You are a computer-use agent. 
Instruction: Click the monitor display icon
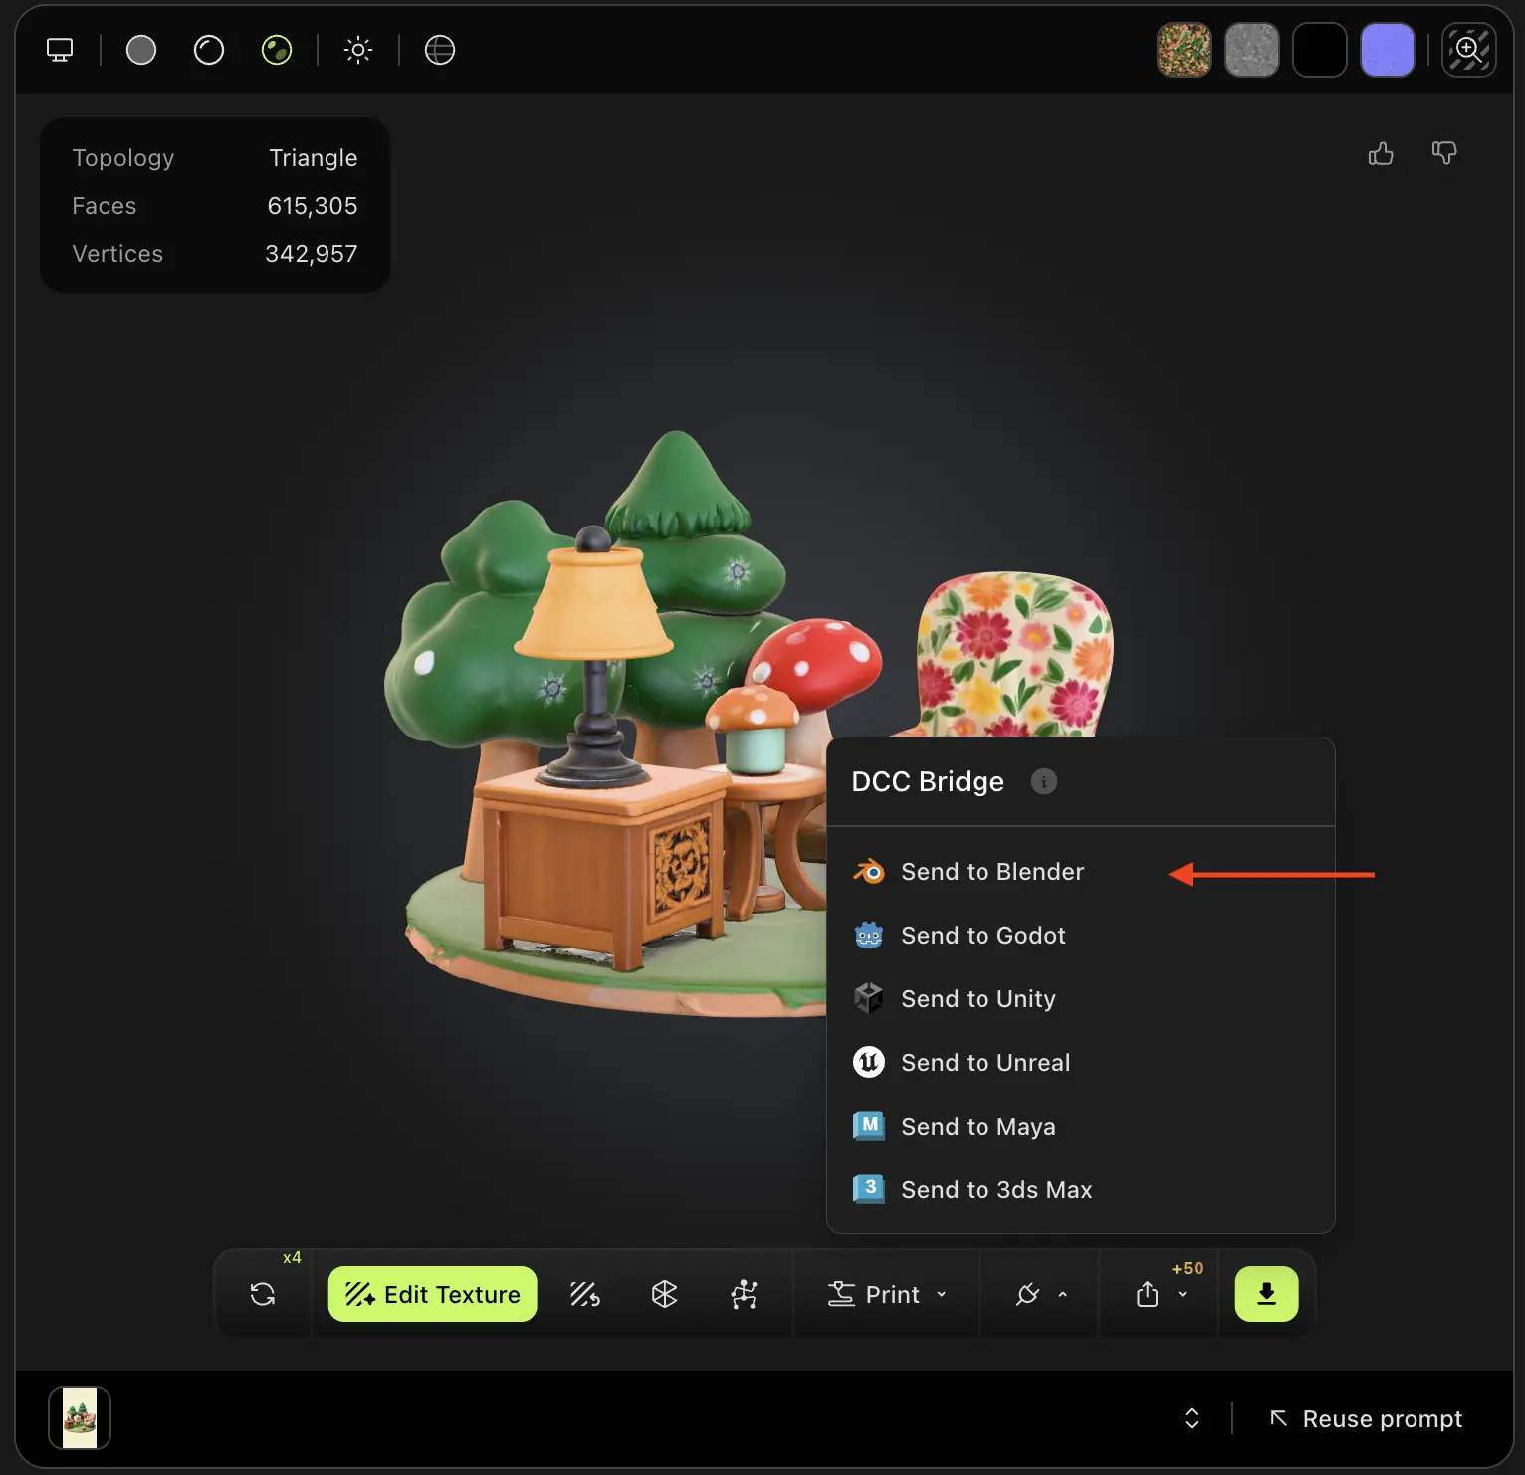click(60, 50)
